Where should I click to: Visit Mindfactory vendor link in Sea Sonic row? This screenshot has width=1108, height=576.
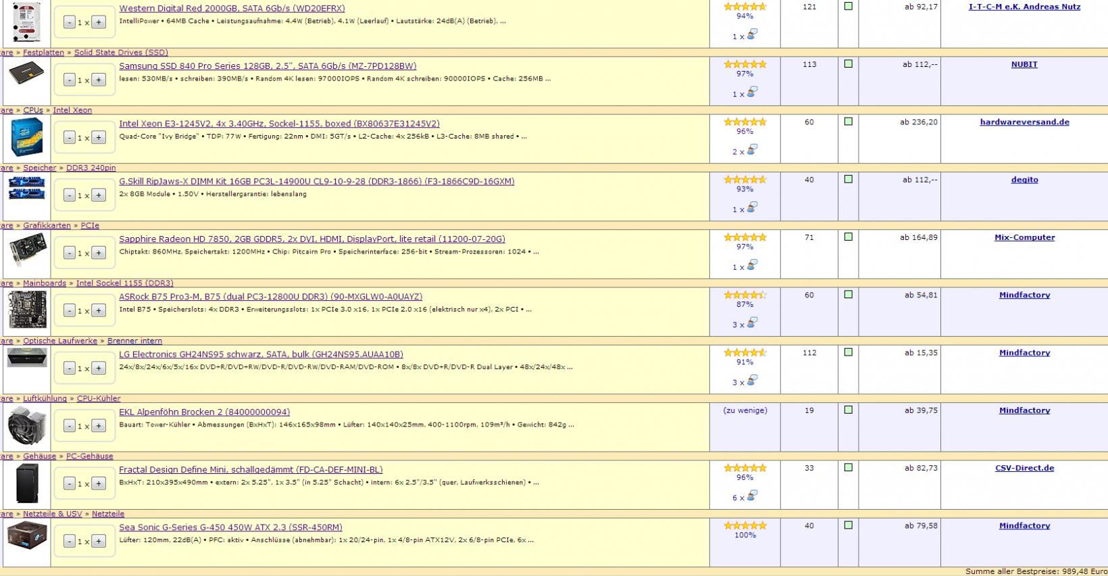(x=1024, y=525)
